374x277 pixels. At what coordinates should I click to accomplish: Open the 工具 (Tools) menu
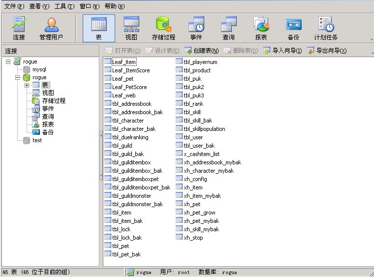click(x=64, y=6)
